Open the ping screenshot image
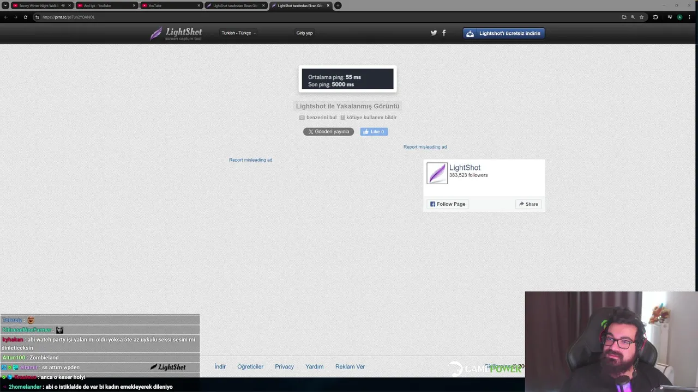This screenshot has width=698, height=392. [347, 79]
